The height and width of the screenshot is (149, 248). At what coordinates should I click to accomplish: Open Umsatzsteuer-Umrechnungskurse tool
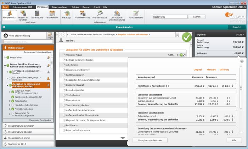click(117, 16)
